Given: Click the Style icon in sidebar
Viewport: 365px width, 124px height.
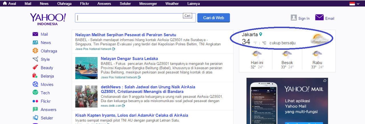Looking at the screenshot, I should tap(35, 59).
